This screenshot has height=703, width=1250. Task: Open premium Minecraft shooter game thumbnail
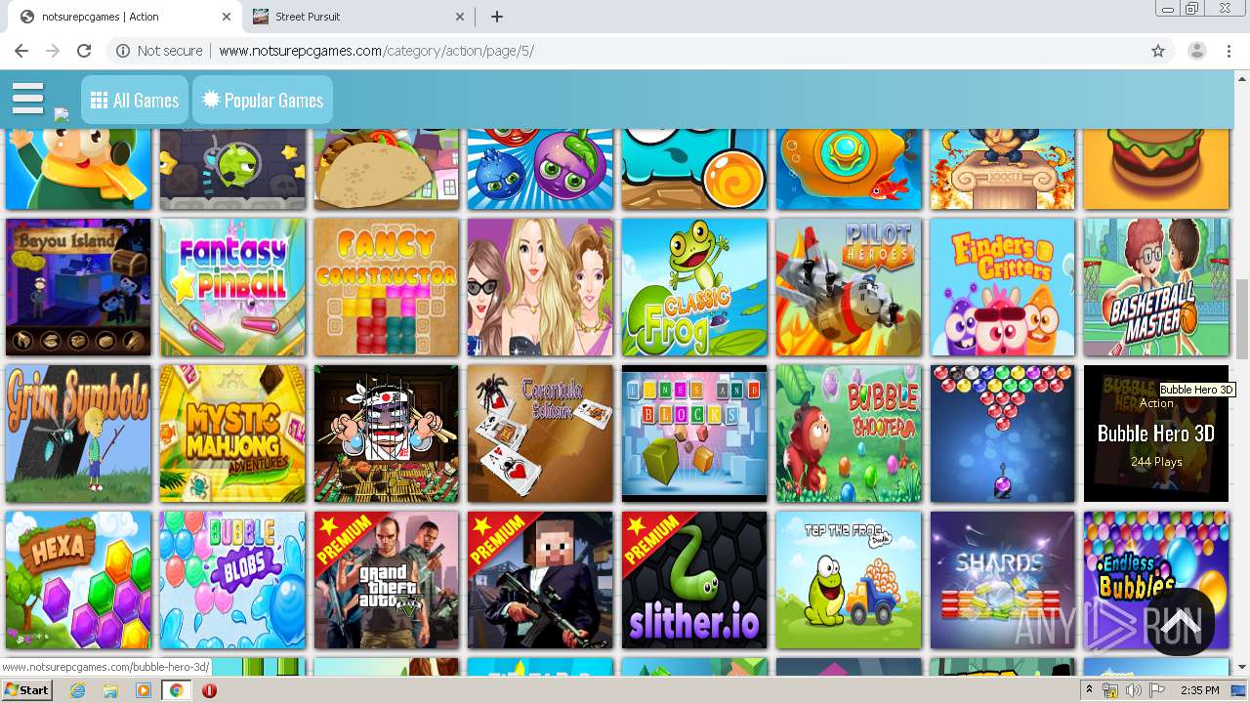pyautogui.click(x=540, y=580)
